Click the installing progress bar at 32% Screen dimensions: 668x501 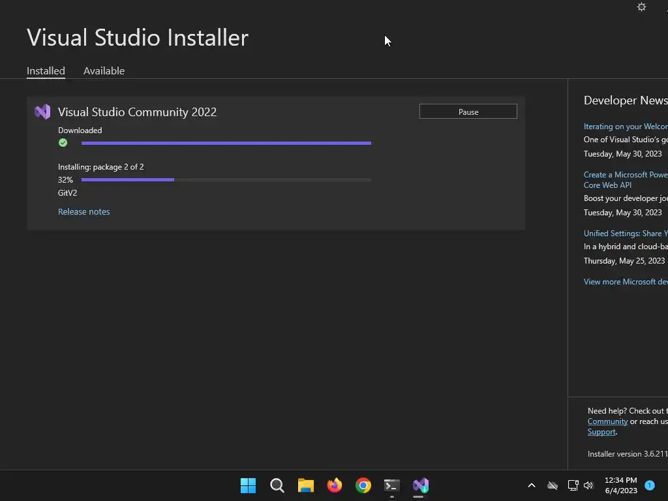226,180
